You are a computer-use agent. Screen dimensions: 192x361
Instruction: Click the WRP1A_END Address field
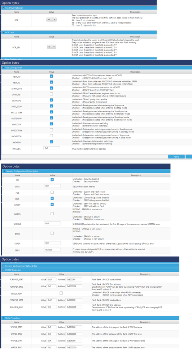click(74, 334)
